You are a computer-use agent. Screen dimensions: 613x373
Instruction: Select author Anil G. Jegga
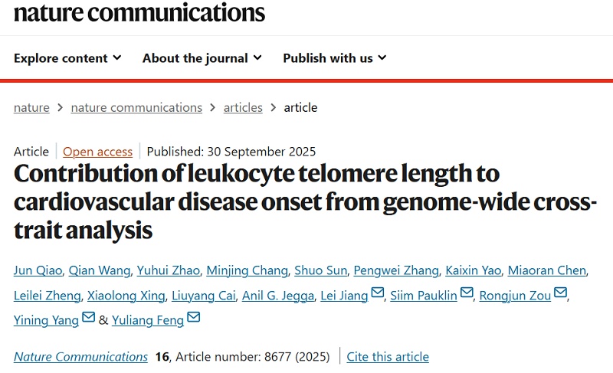(x=278, y=296)
